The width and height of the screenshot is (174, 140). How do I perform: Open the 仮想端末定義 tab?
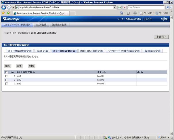pyautogui.click(x=153, y=51)
